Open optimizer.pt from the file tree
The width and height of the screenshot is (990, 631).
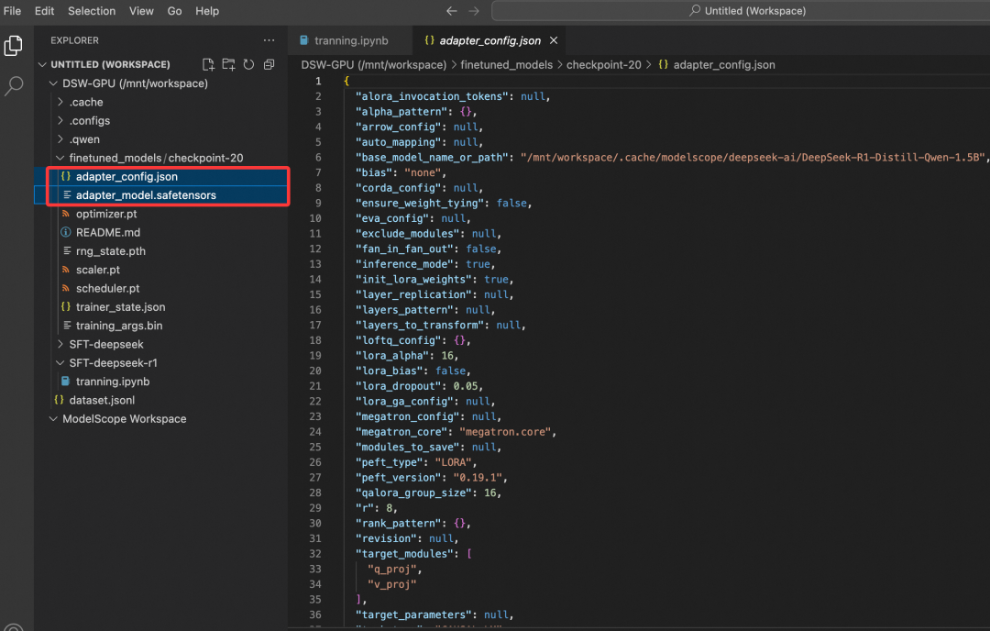tap(106, 214)
